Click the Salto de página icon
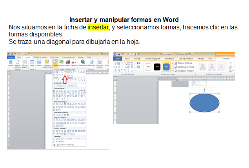This screenshot has width=249, height=168. (24, 62)
